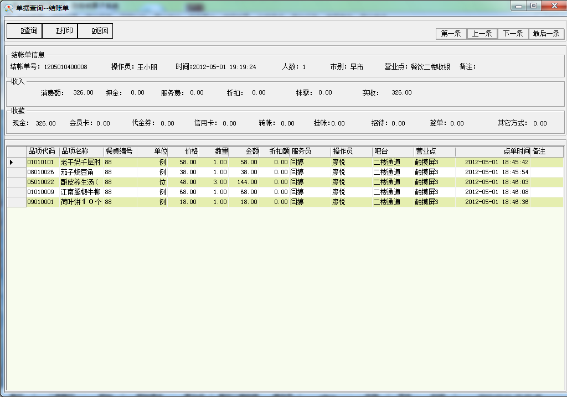Go to previous record 上一条

pyautogui.click(x=482, y=34)
